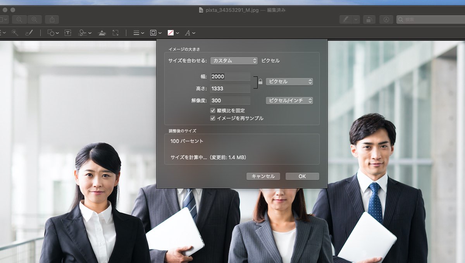Click the Zoom In magnifier button

coord(34,19)
